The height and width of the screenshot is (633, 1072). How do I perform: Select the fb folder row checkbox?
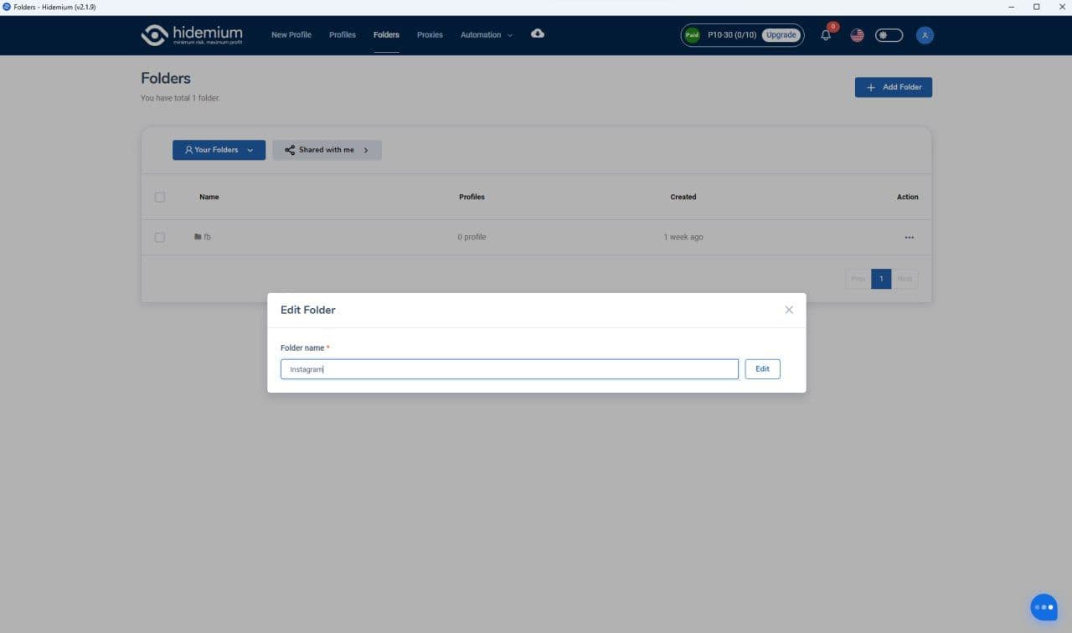coord(160,238)
